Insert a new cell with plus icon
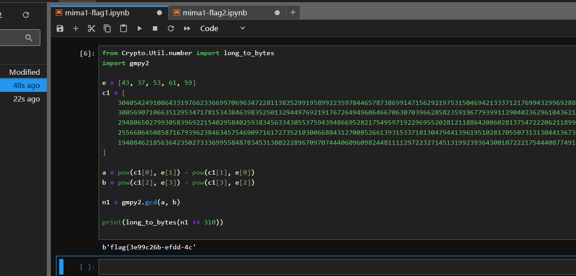Image resolution: width=576 pixels, height=276 pixels. tap(76, 28)
